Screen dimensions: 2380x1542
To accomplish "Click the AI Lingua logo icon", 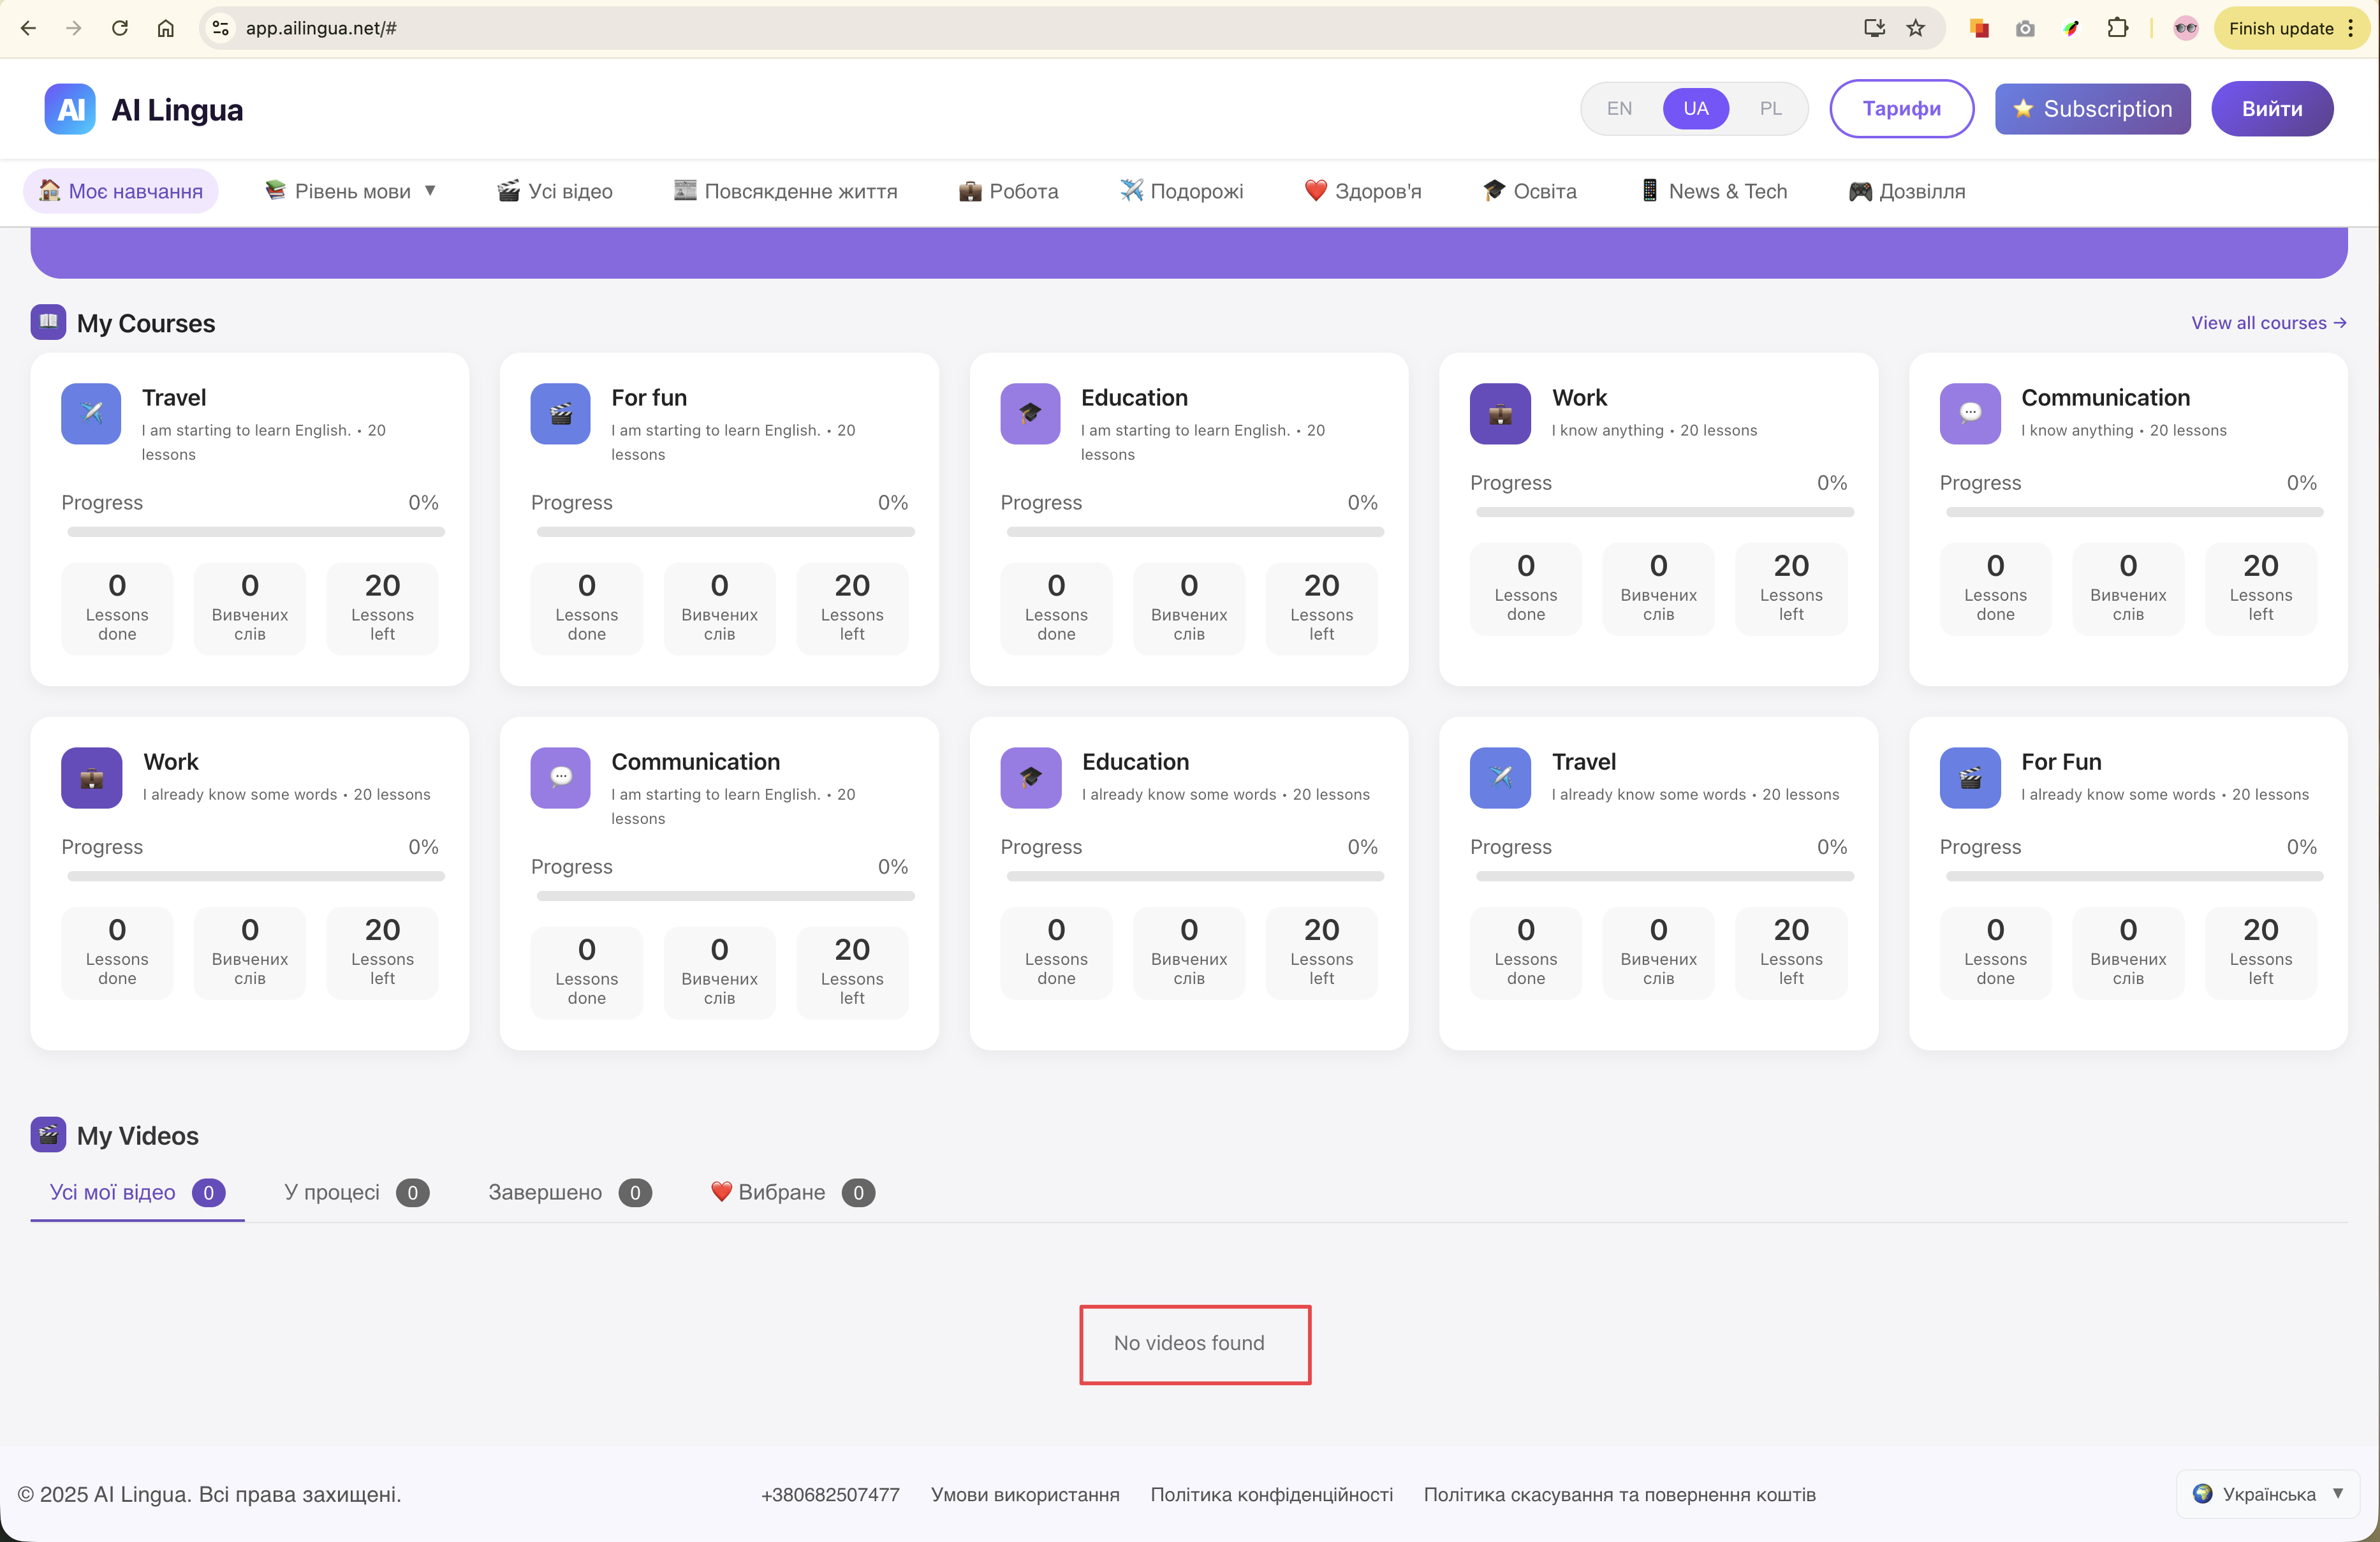I will point(70,109).
